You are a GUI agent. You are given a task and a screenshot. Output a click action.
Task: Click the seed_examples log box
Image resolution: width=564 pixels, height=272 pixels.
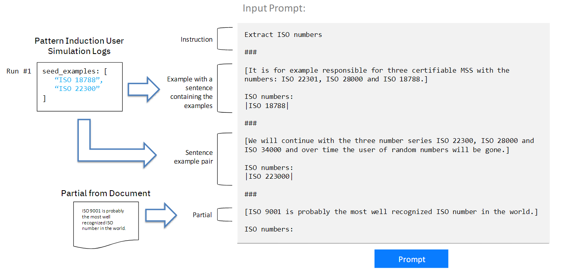click(x=80, y=87)
